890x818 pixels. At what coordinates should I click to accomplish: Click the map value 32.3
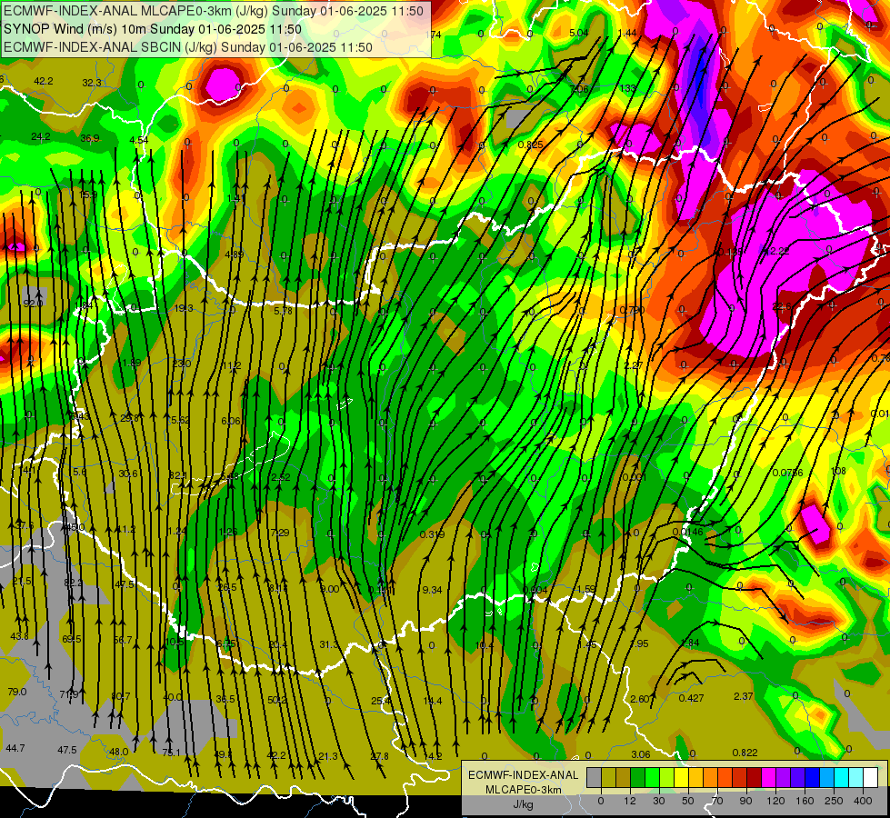(x=92, y=83)
